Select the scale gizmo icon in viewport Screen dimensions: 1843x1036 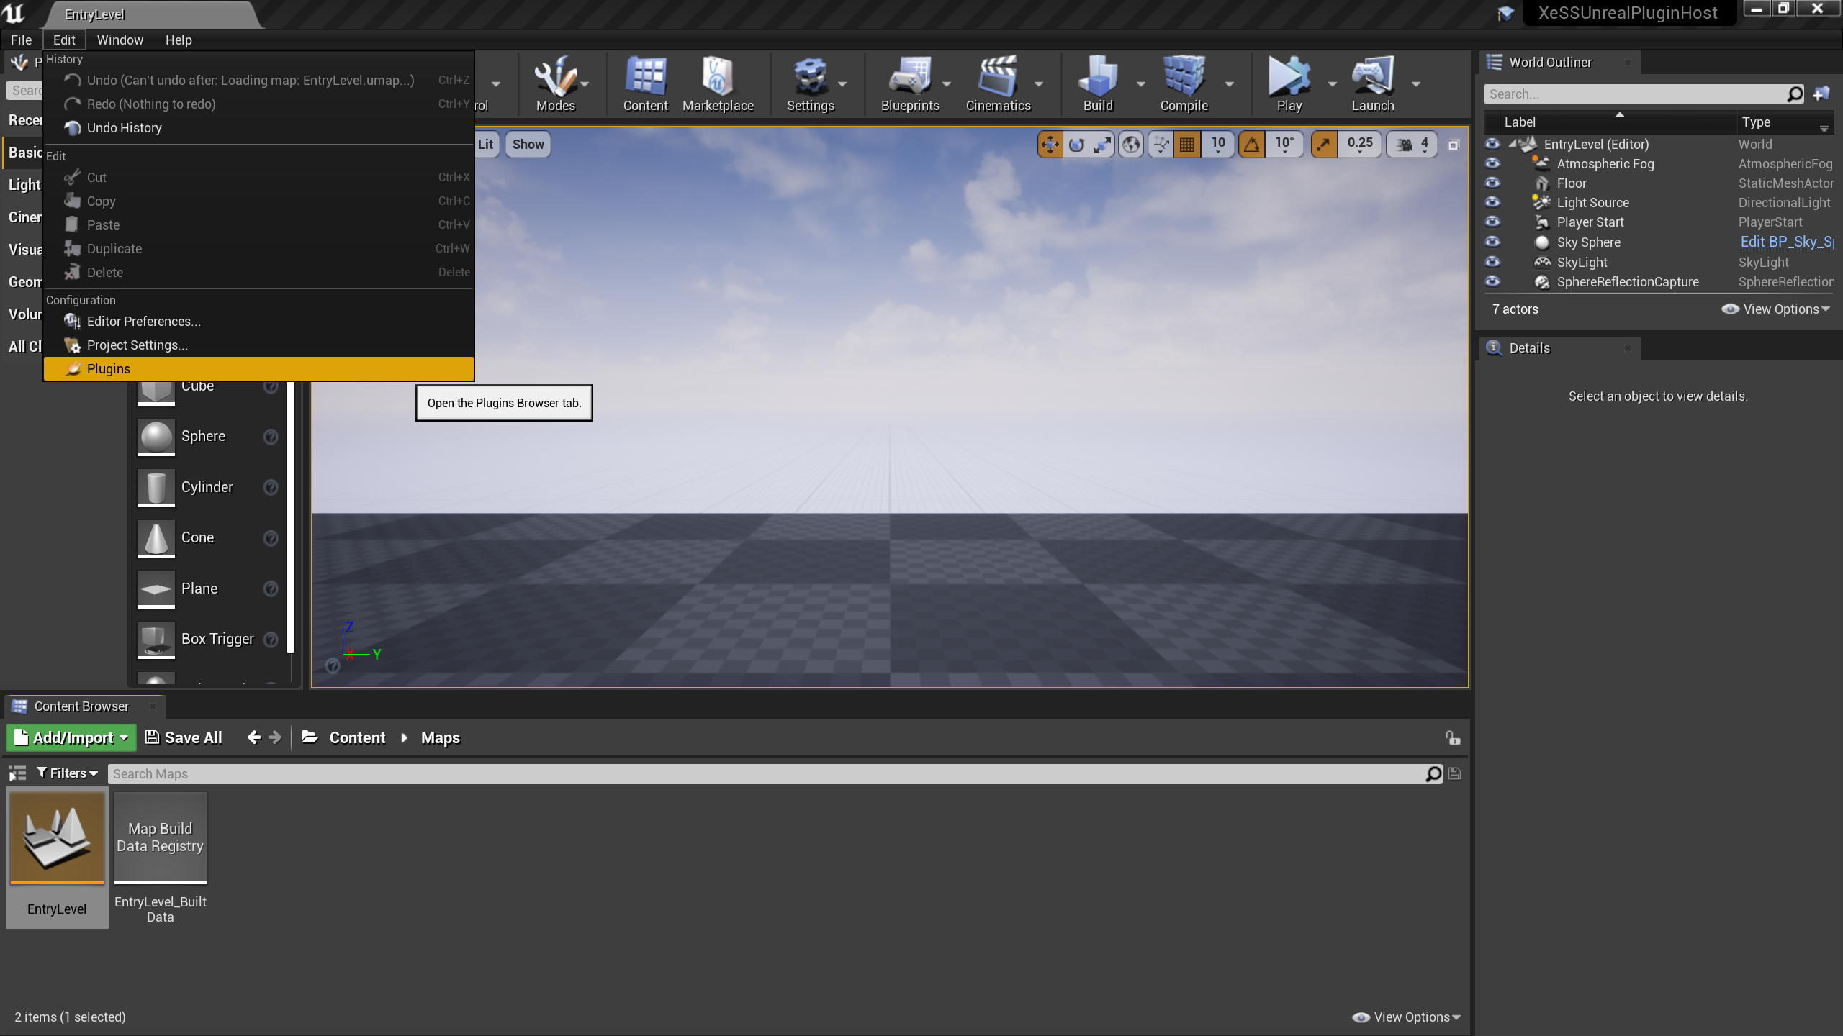(x=1102, y=145)
